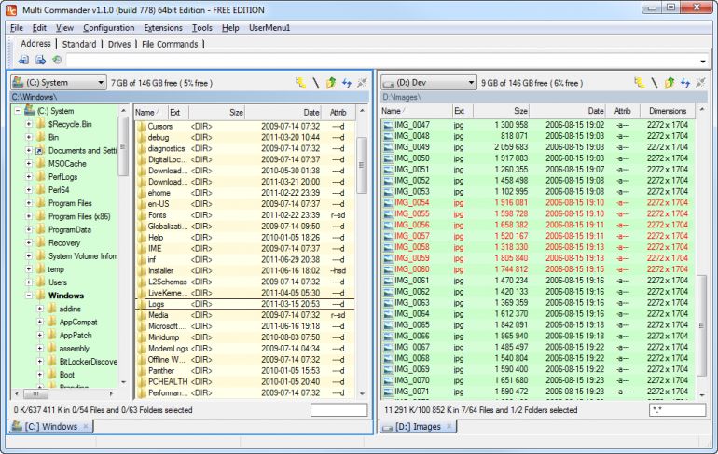Click the Fonts folder icon in file list
The width and height of the screenshot is (718, 454).
click(141, 215)
